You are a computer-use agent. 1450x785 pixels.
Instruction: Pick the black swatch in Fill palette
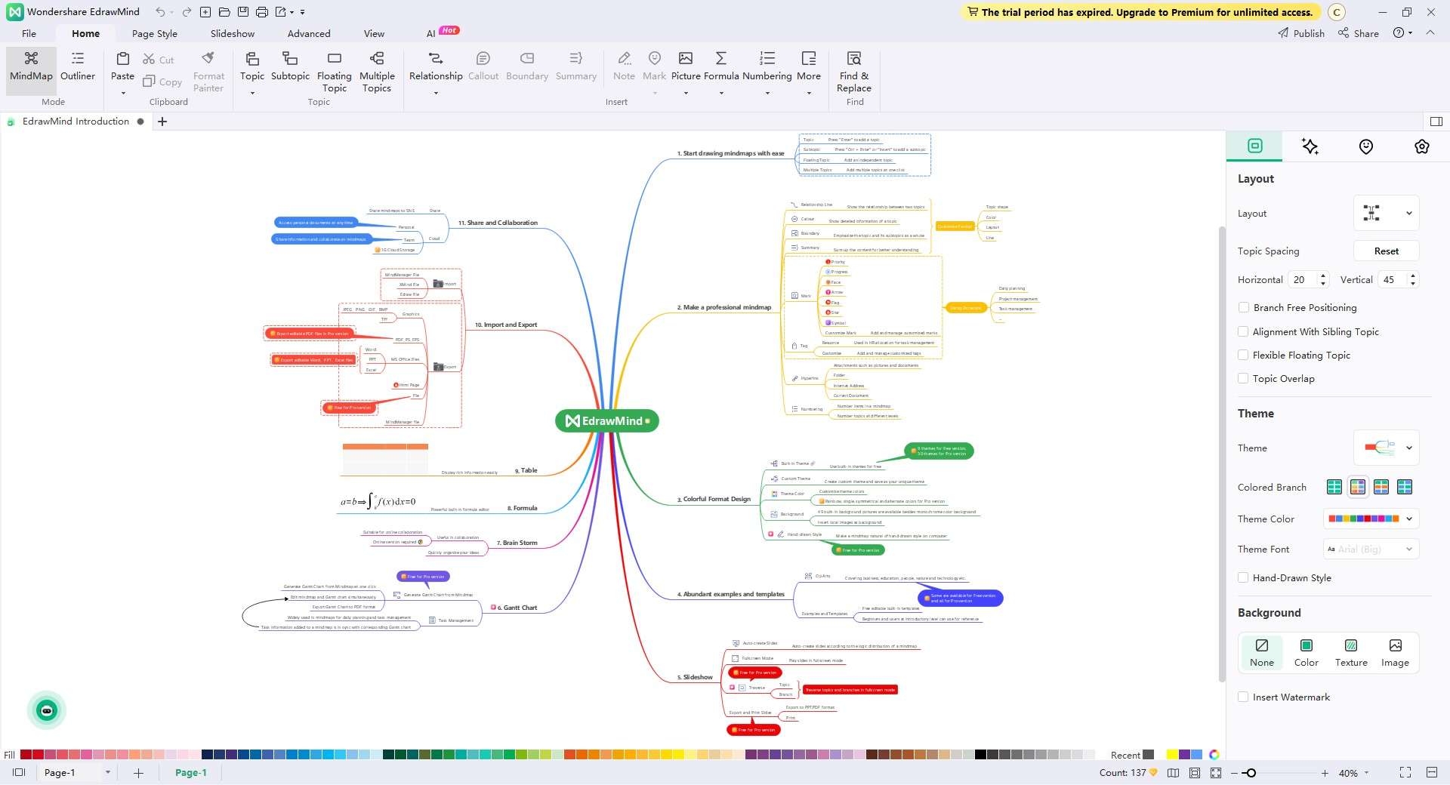click(x=980, y=755)
